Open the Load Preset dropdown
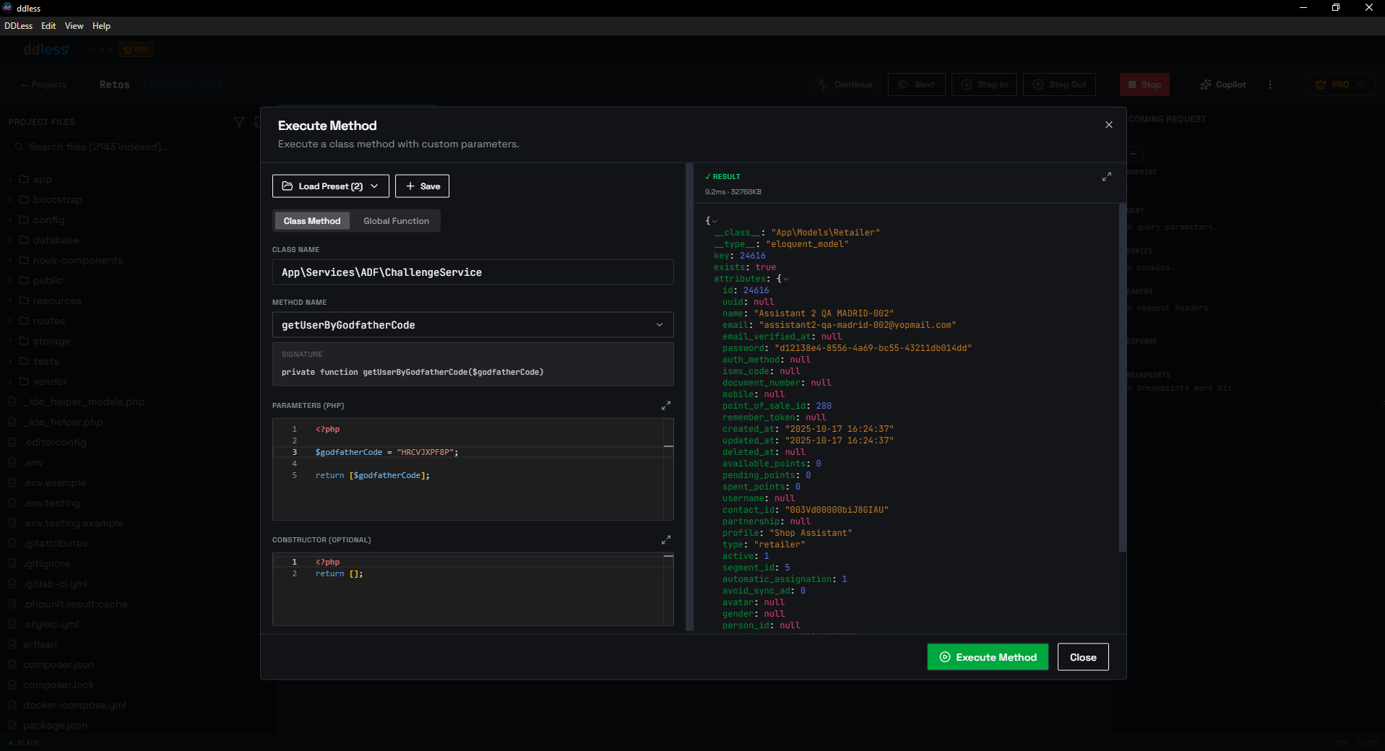Image resolution: width=1385 pixels, height=751 pixels. (x=330, y=186)
